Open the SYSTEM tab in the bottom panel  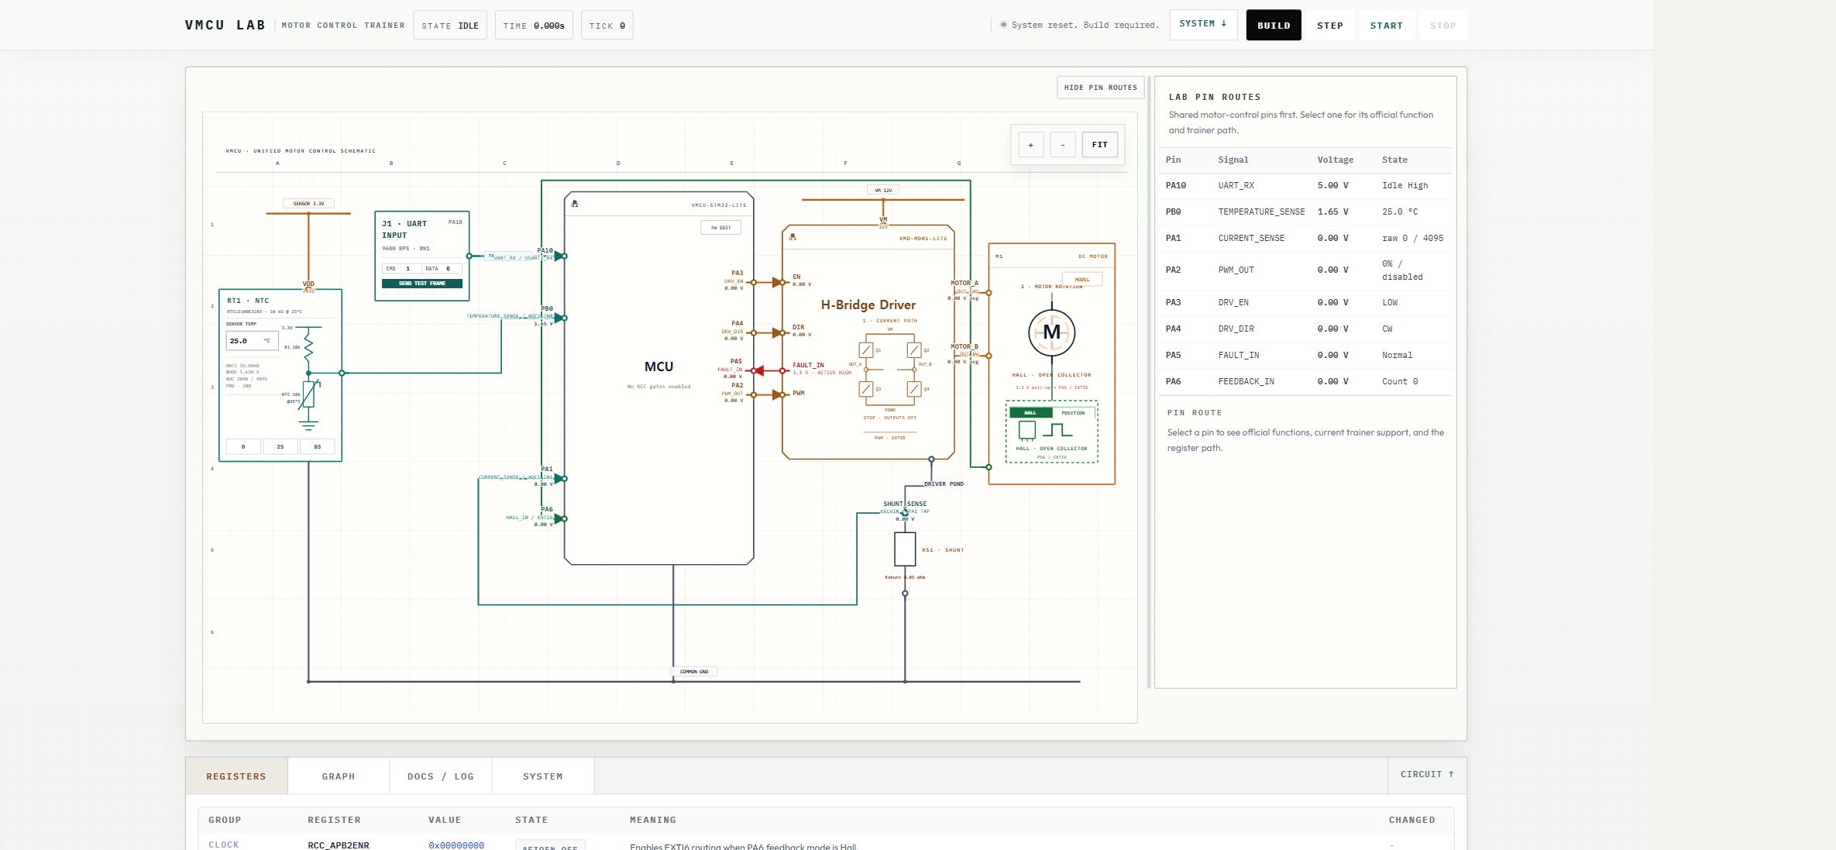543,776
